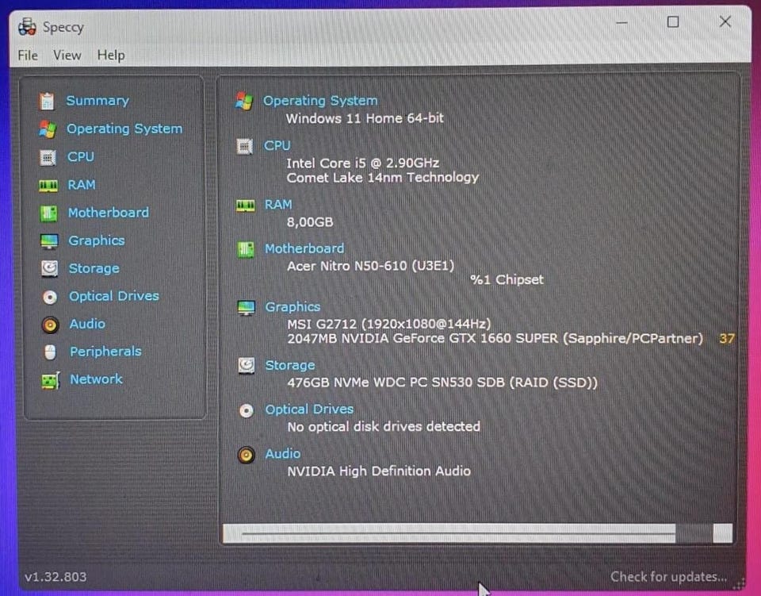The width and height of the screenshot is (761, 596).
Task: Show Network section from sidebar
Action: tap(97, 379)
